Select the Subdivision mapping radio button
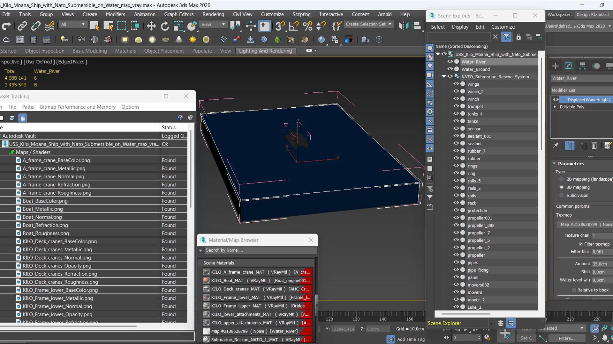 [562, 195]
